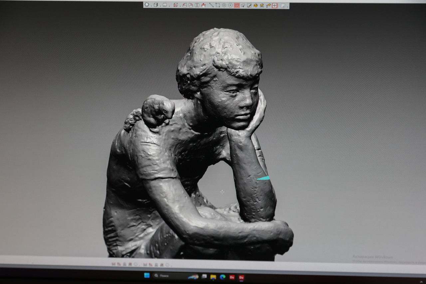The width and height of the screenshot is (426, 284).
Task: Click the rightmost red app taskbar icon
Action: coord(241,277)
